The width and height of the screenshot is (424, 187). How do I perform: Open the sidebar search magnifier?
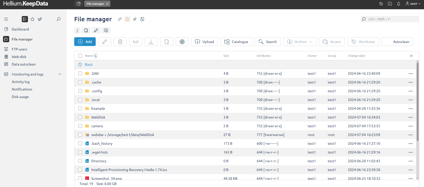coord(59,19)
